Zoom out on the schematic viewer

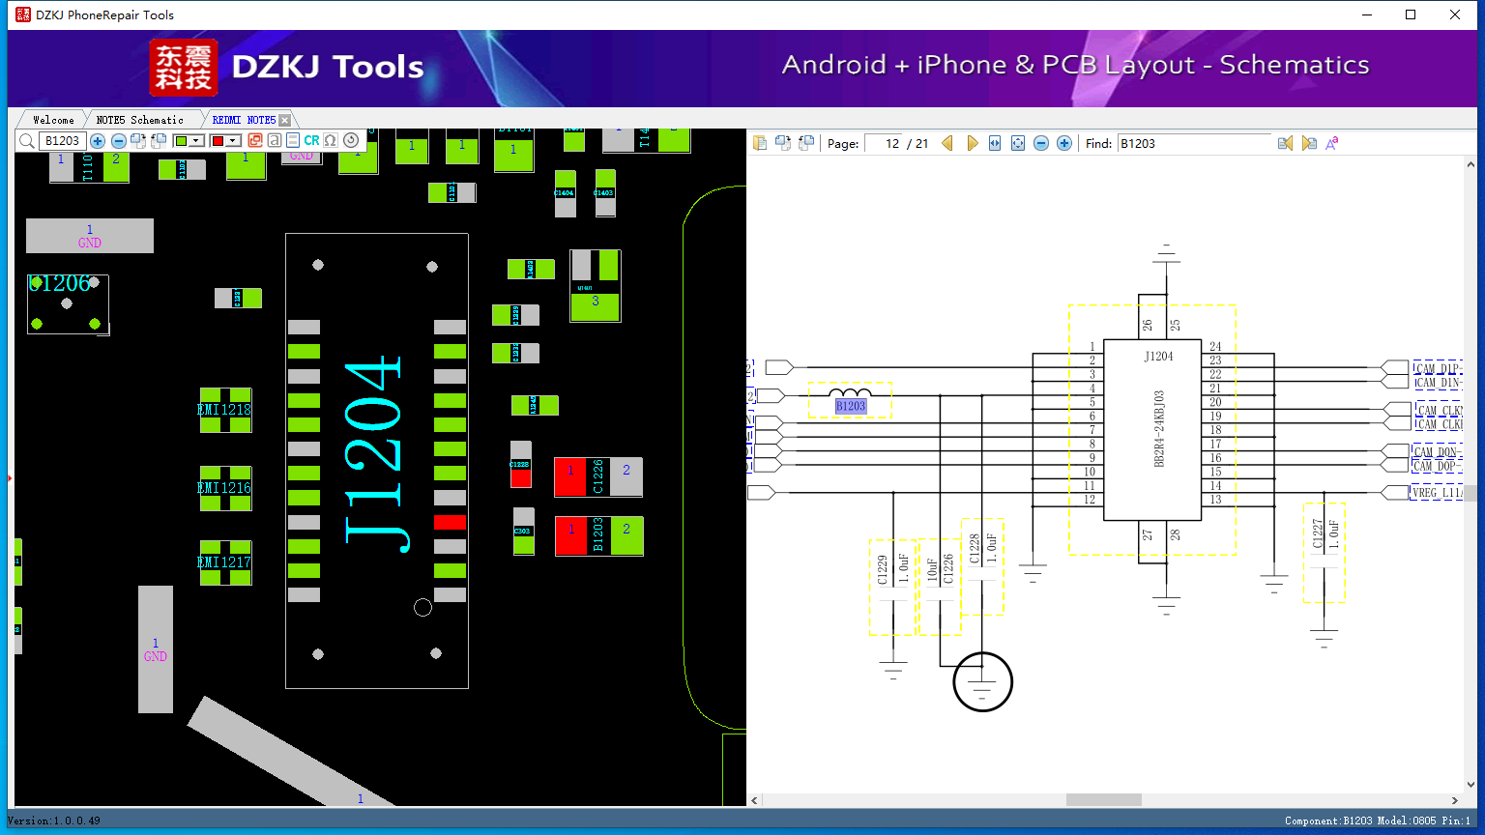(x=1041, y=143)
